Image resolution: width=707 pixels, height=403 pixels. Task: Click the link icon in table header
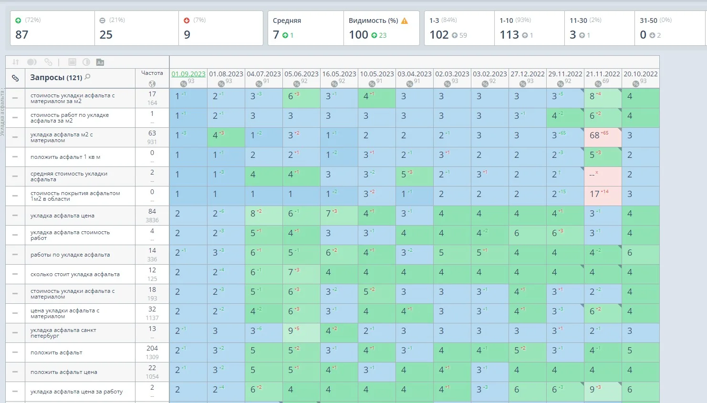(x=15, y=78)
